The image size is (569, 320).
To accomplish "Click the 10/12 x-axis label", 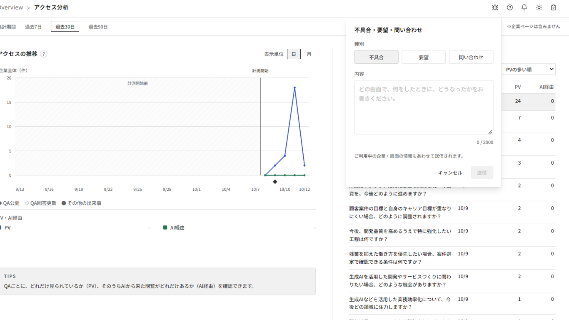I will [304, 190].
